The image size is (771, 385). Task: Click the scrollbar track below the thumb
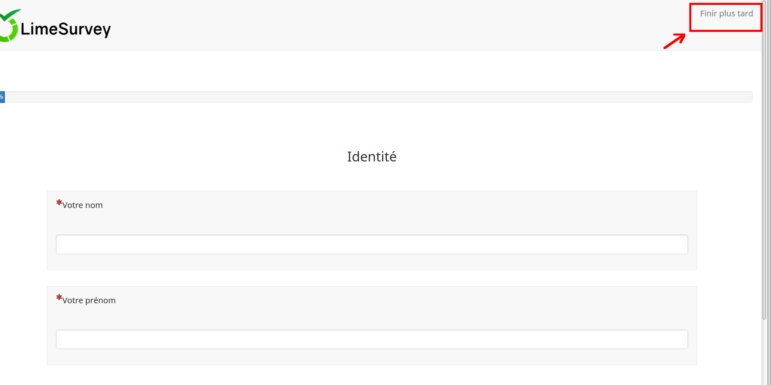[x=764, y=351]
